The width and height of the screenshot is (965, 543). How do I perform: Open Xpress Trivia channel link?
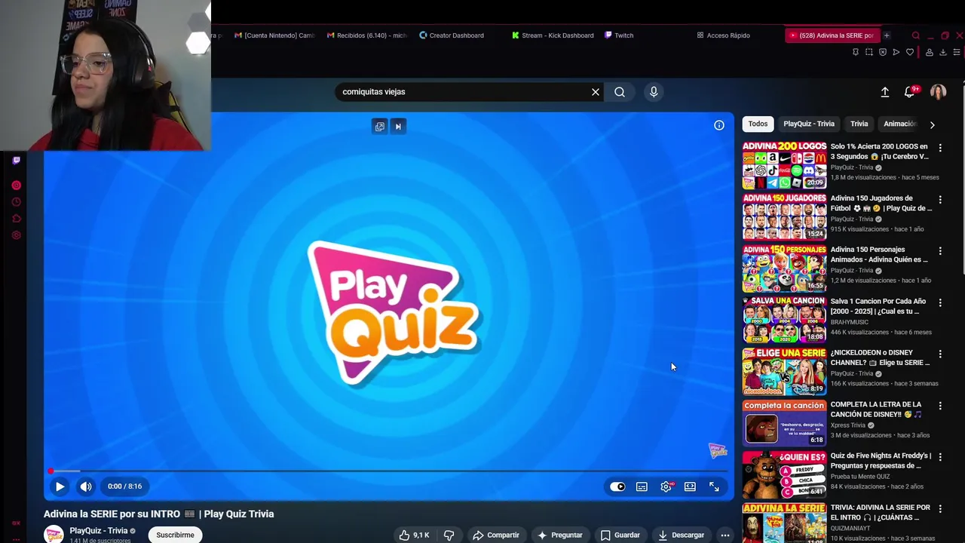pos(848,425)
